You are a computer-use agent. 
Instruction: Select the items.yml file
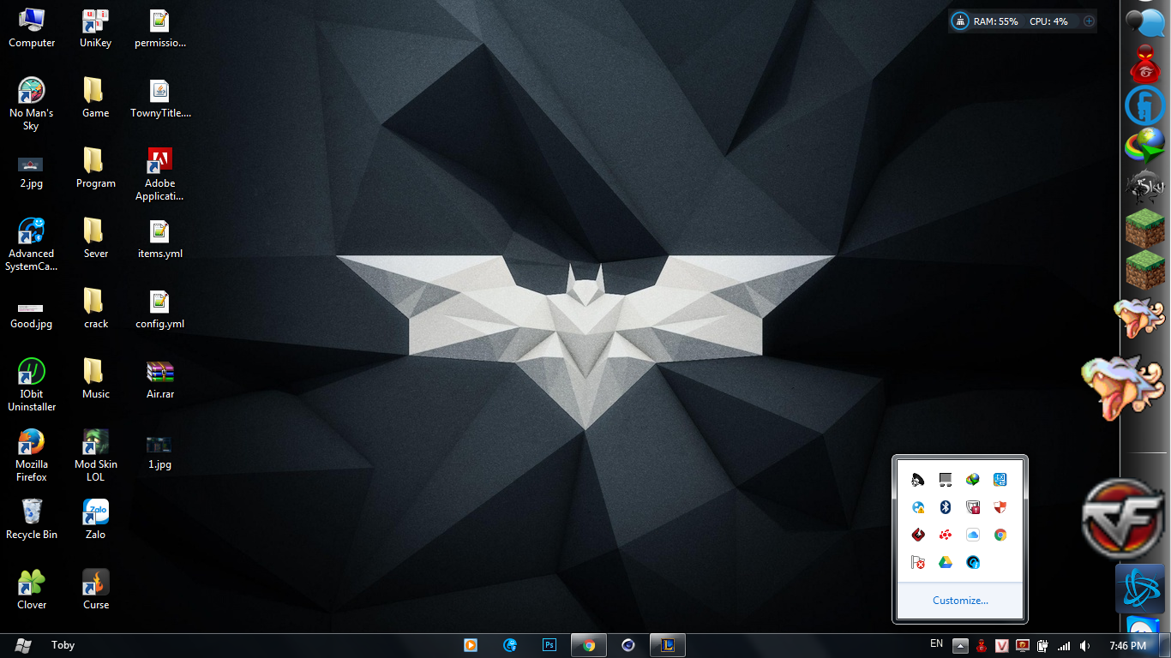[159, 238]
